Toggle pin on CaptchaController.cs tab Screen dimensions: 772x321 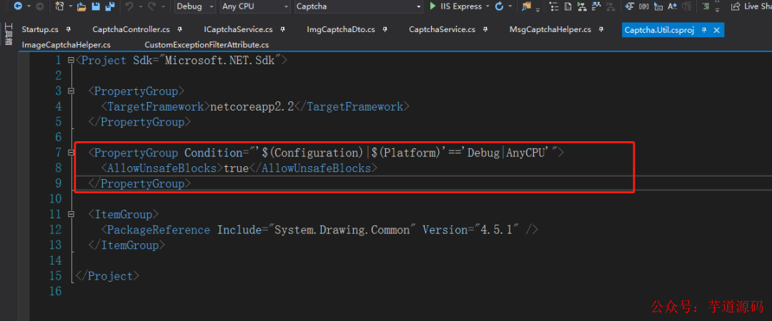[179, 29]
